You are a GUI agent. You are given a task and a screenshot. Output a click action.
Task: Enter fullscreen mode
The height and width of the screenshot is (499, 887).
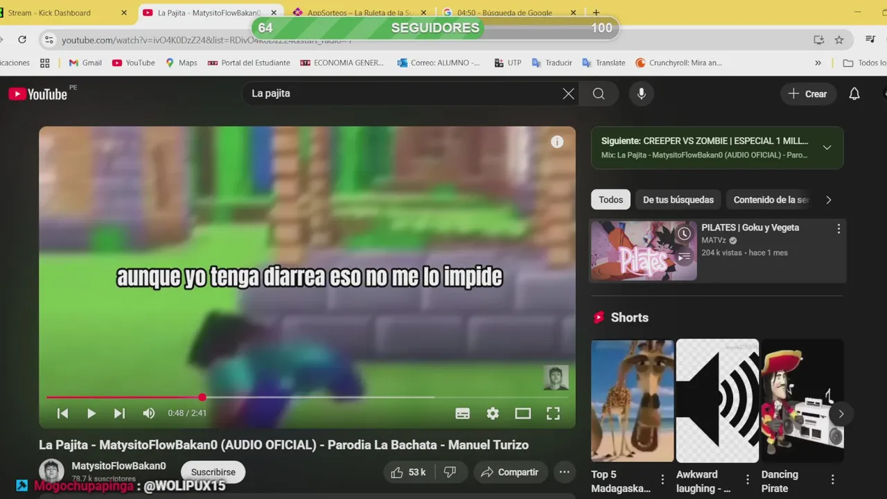point(553,414)
